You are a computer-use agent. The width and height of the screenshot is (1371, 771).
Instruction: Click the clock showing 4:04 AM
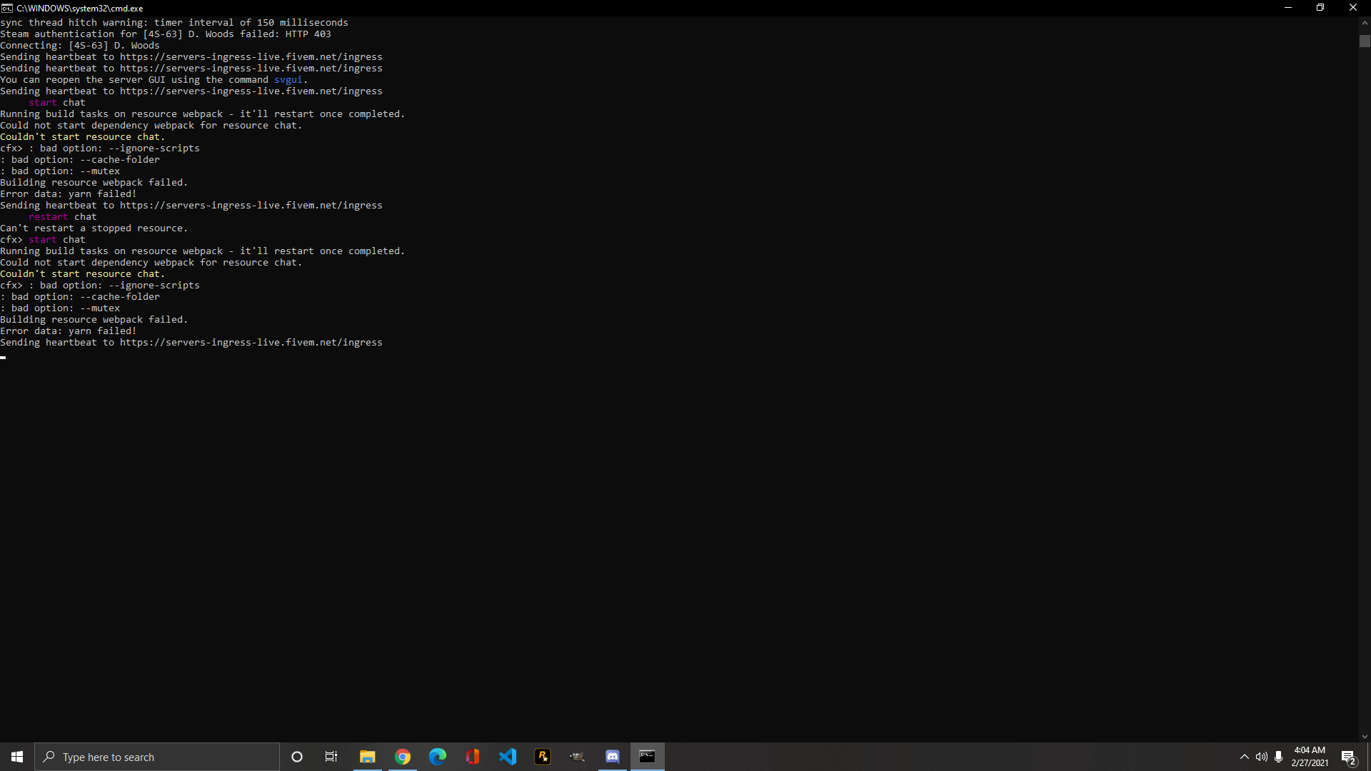pos(1310,755)
